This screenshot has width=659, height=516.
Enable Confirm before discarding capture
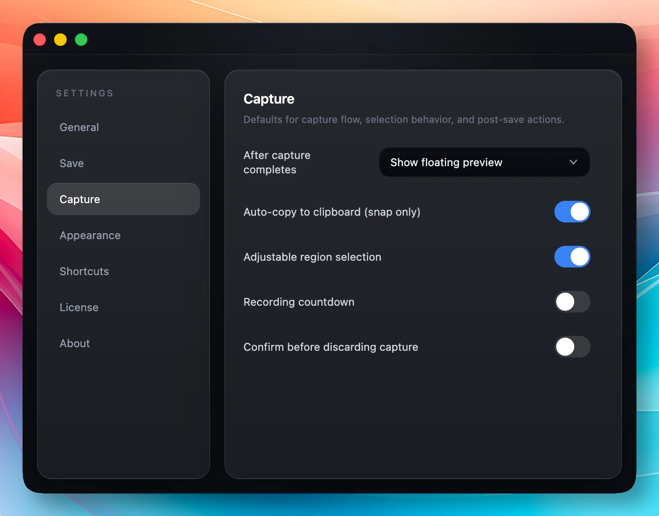pos(572,347)
